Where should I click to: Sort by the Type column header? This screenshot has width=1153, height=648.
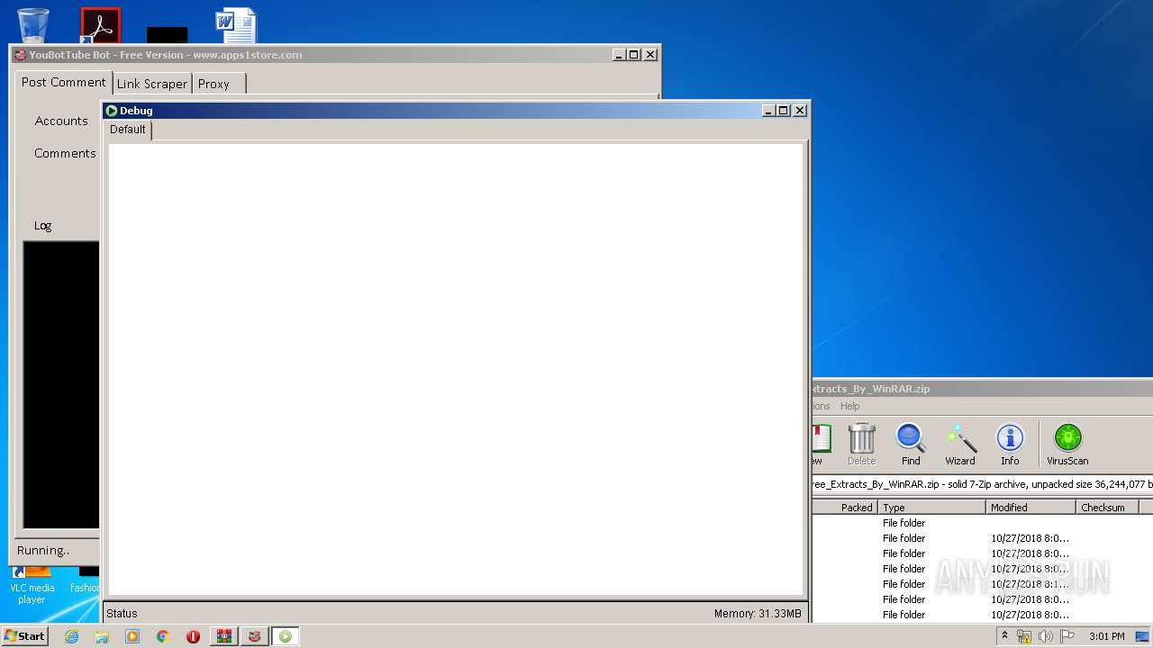pos(931,508)
